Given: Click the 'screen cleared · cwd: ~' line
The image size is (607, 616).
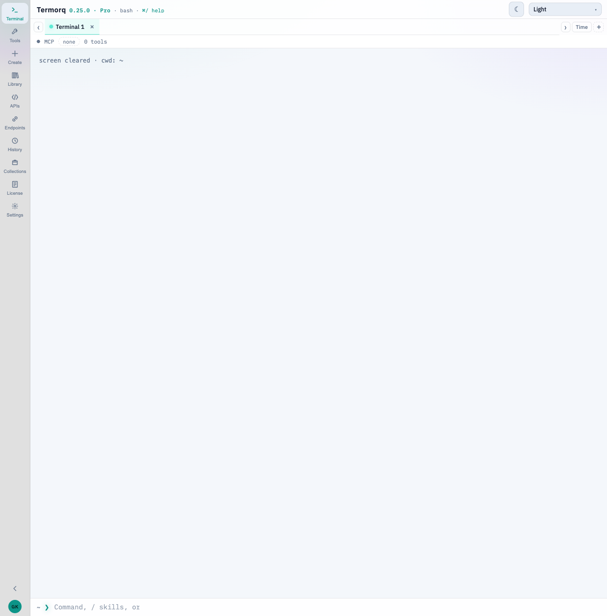Looking at the screenshot, I should [81, 61].
